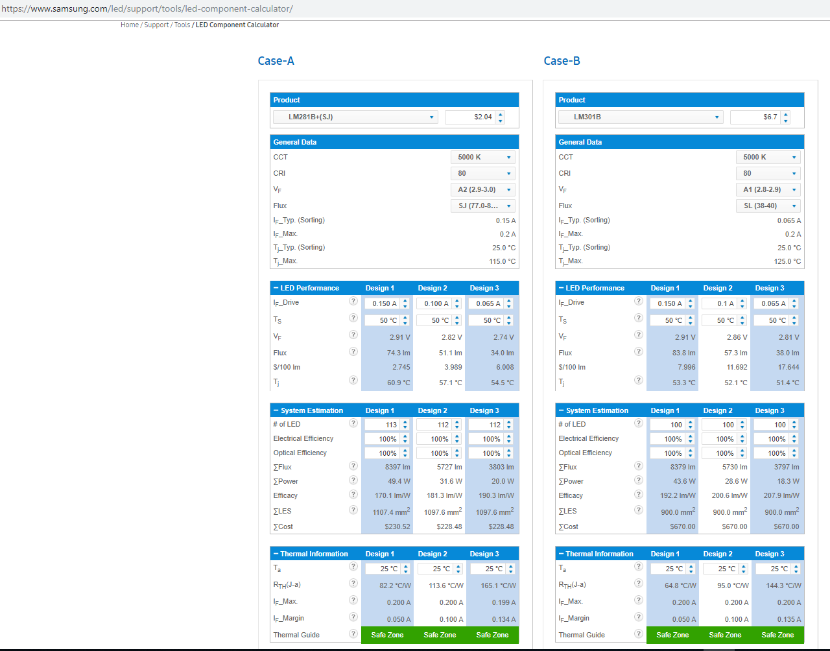Image resolution: width=830 pixels, height=651 pixels.
Task: Click Case-A Design 1 Safe Zone indicator
Action: click(387, 635)
